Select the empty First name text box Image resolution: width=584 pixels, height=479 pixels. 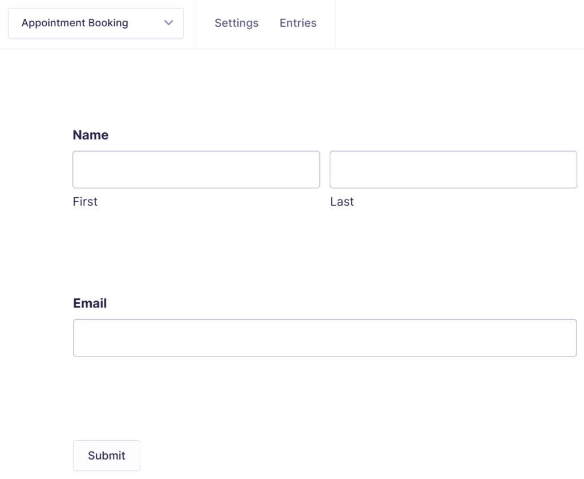pyautogui.click(x=196, y=169)
